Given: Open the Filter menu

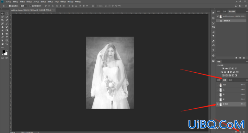Looking at the screenshot, I should click(x=50, y=1).
